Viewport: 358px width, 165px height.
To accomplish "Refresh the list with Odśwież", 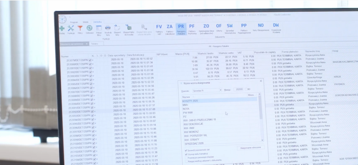I will click(x=89, y=28).
